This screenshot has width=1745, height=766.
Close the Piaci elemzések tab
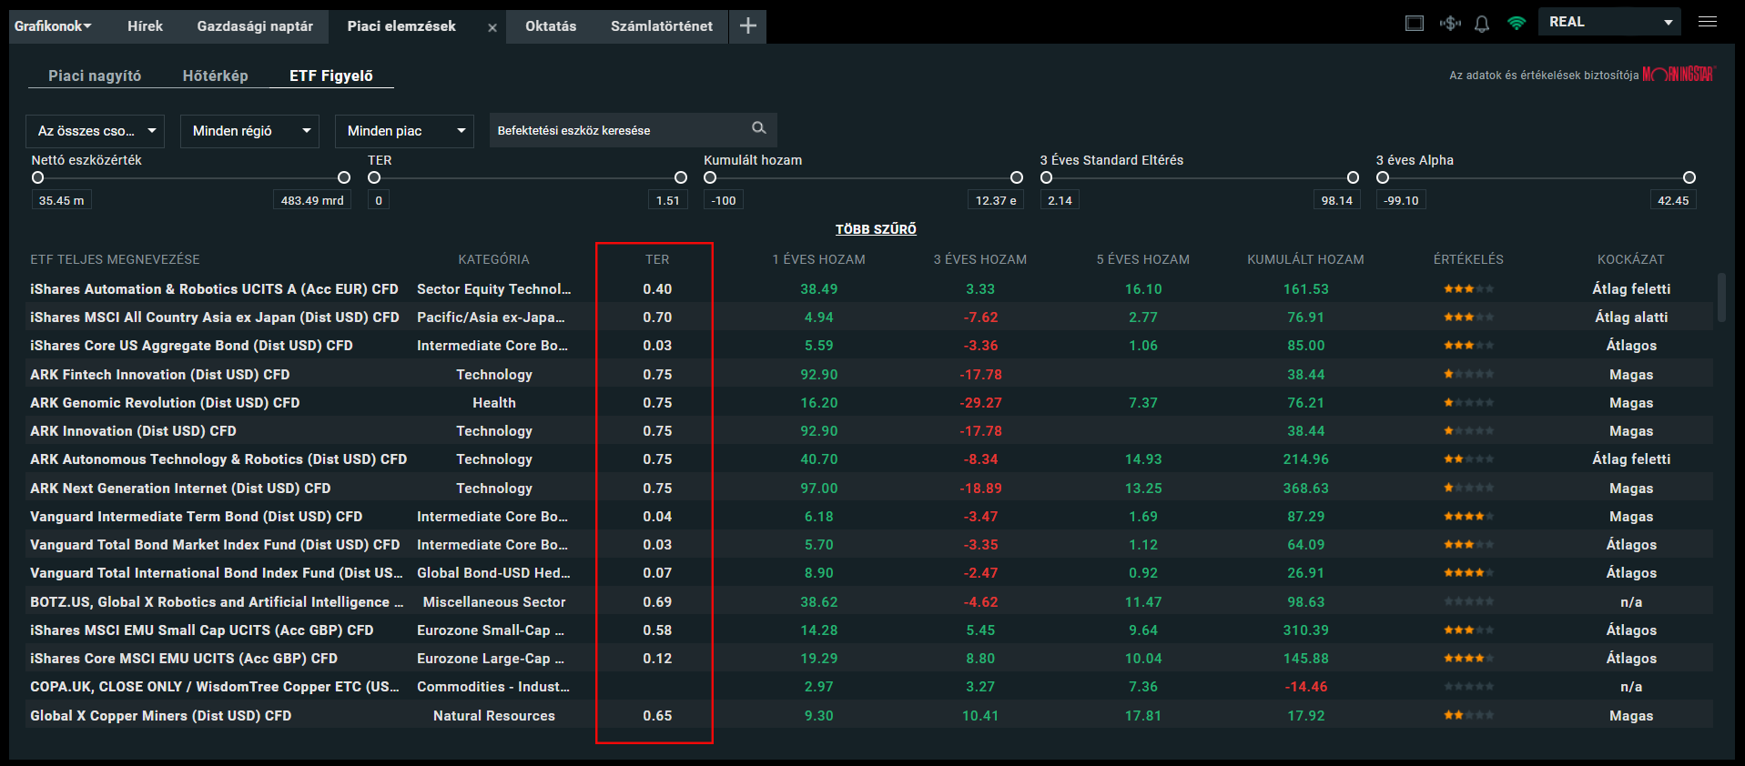click(x=492, y=28)
